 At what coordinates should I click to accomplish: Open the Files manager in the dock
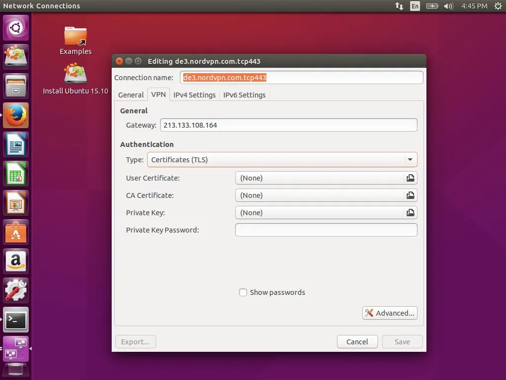click(x=16, y=86)
